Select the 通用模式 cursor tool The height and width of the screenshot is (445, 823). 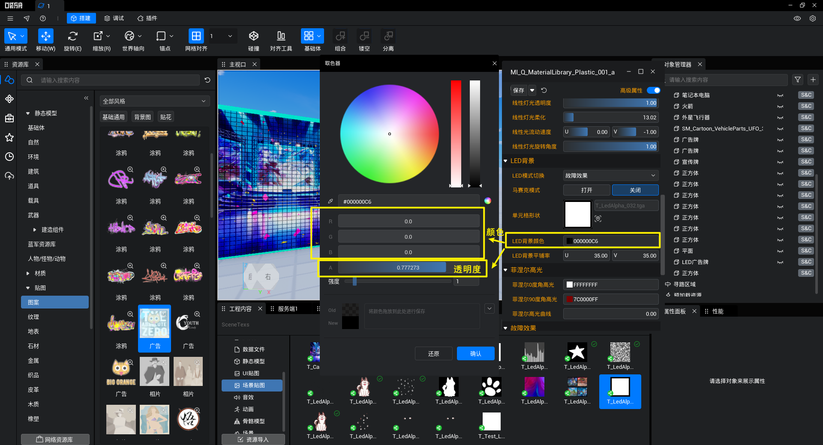tap(12, 36)
